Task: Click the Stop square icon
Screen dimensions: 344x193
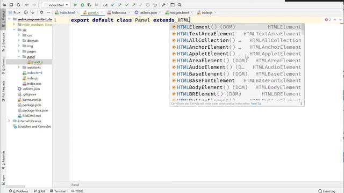Action: [x=96, y=5]
